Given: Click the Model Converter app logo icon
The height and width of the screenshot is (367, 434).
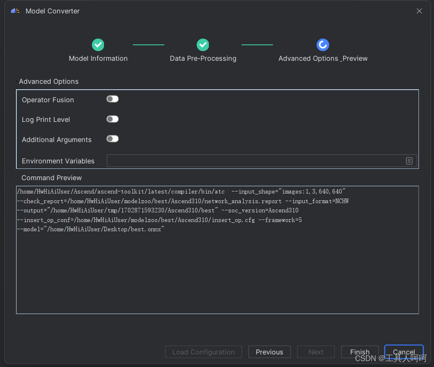Looking at the screenshot, I should [x=15, y=11].
